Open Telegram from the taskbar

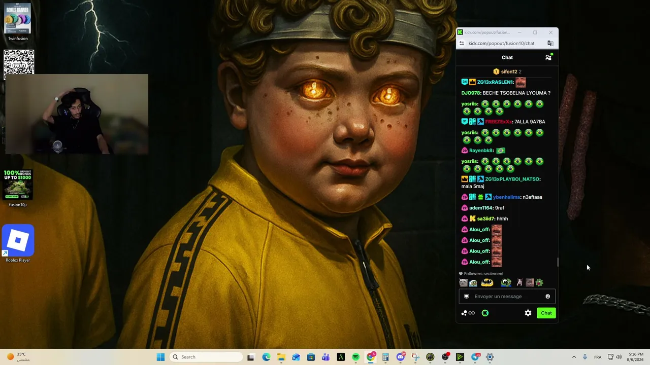[x=475, y=357]
